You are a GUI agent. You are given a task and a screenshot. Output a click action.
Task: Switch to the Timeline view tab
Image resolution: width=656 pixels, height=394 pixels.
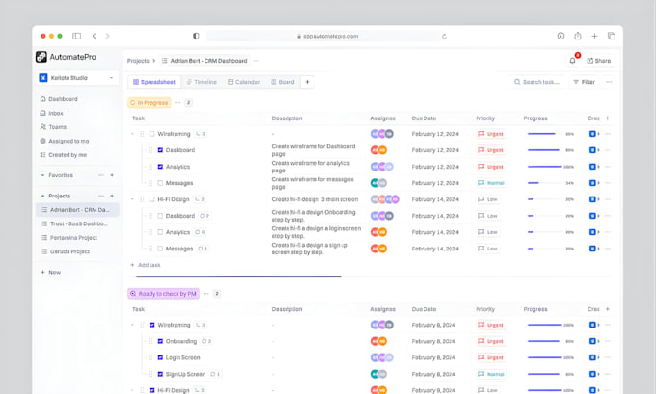click(202, 82)
